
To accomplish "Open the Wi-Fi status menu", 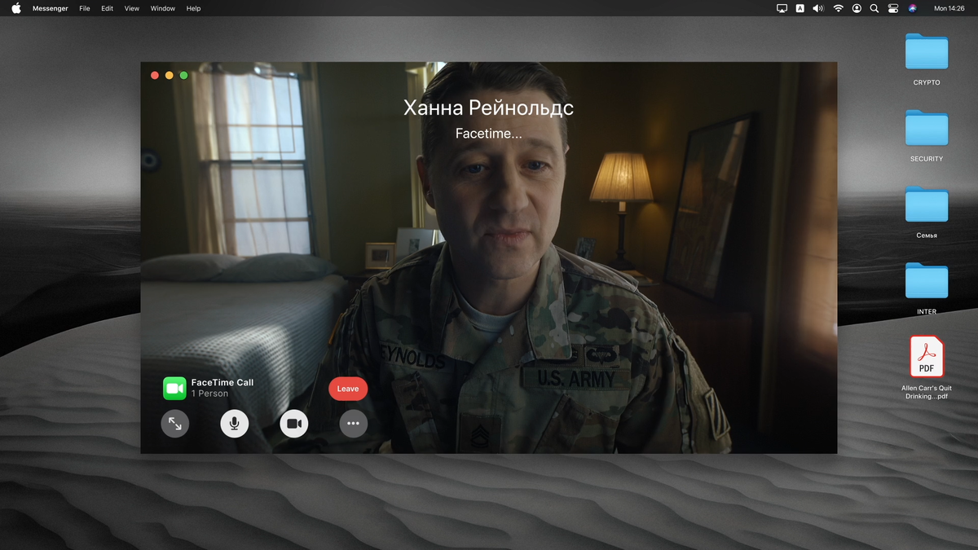I will [x=839, y=8].
